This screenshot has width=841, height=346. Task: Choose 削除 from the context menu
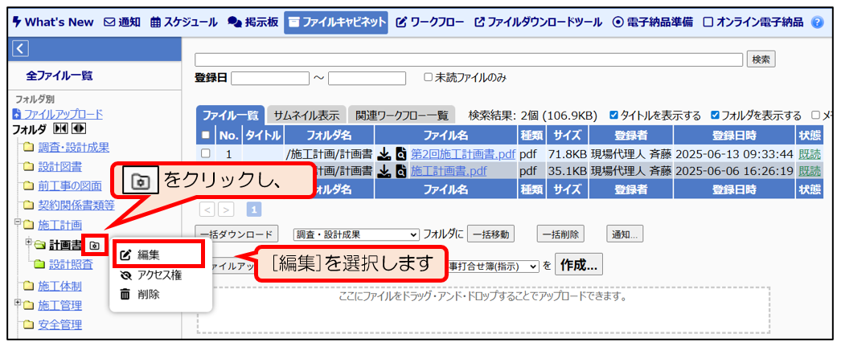coord(148,295)
